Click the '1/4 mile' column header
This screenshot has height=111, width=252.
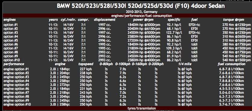pos(185,64)
